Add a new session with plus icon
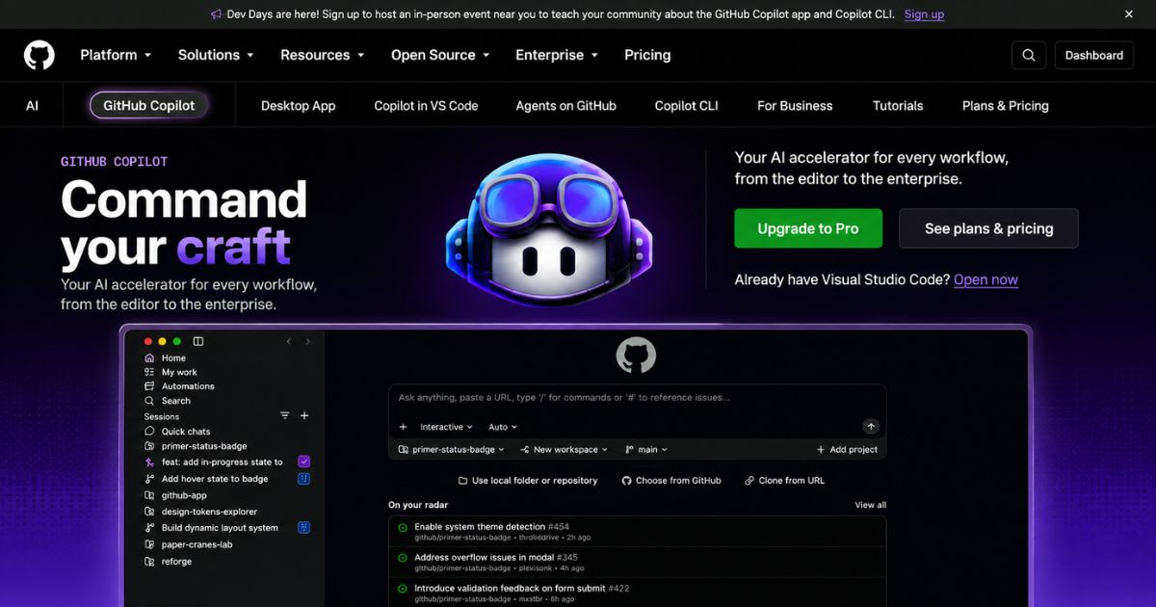Image resolution: width=1156 pixels, height=607 pixels. 304,415
